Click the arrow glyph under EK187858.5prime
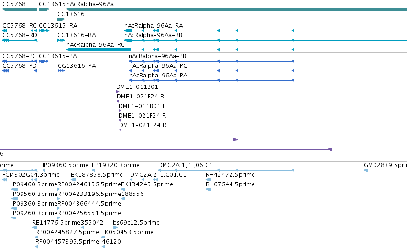 [74, 180]
